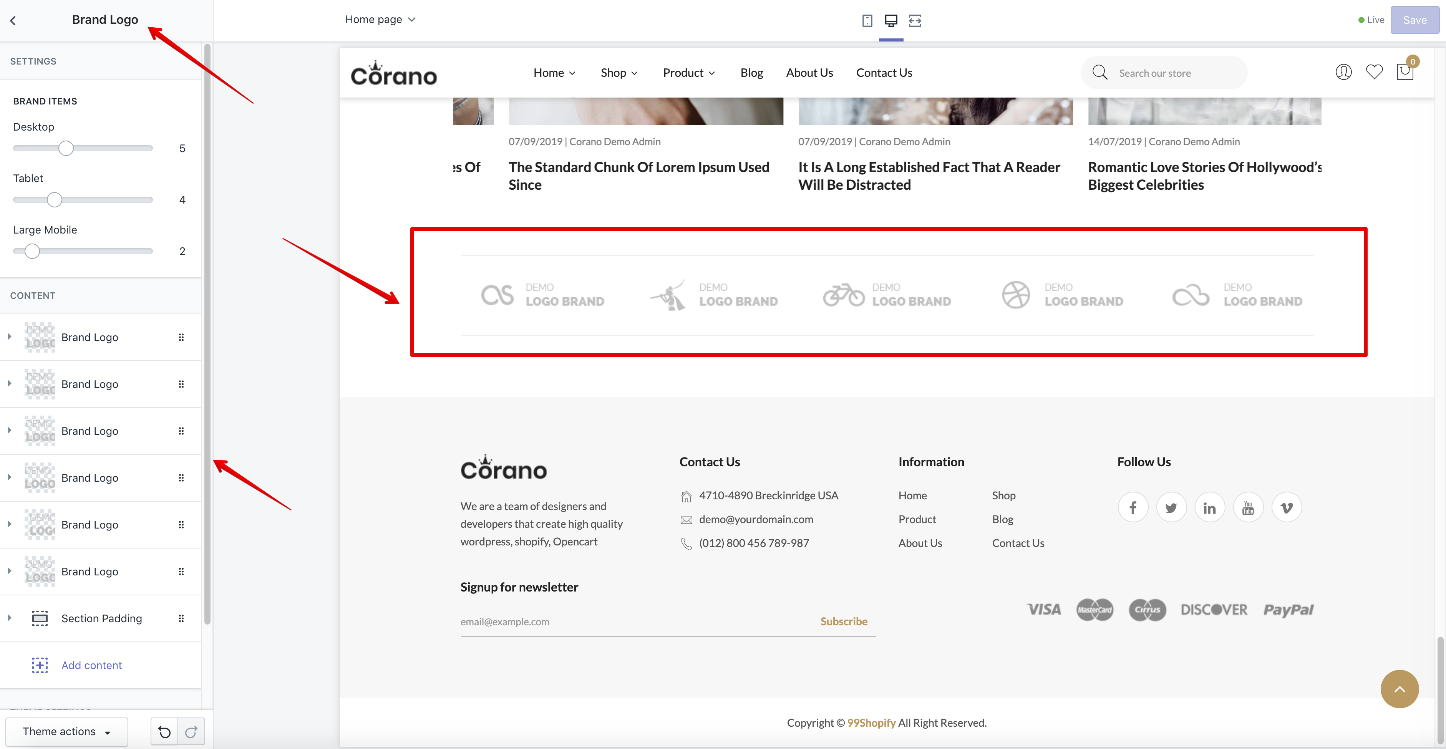This screenshot has height=749, width=1446.
Task: Click the redo icon button
Action: [191, 732]
